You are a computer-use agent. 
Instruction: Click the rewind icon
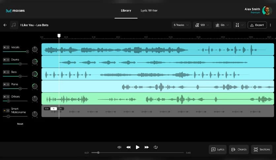128,147
